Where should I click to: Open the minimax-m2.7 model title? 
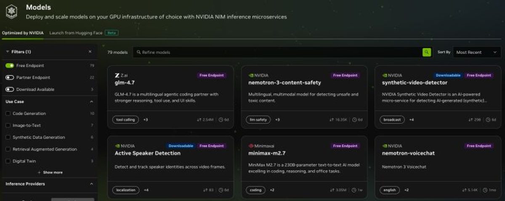click(x=267, y=153)
